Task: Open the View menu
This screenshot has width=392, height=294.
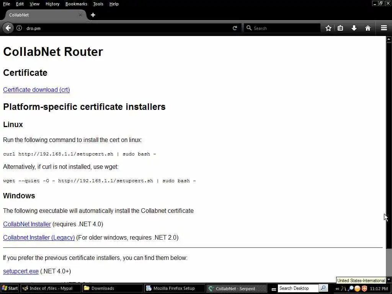Action: coord(34,4)
